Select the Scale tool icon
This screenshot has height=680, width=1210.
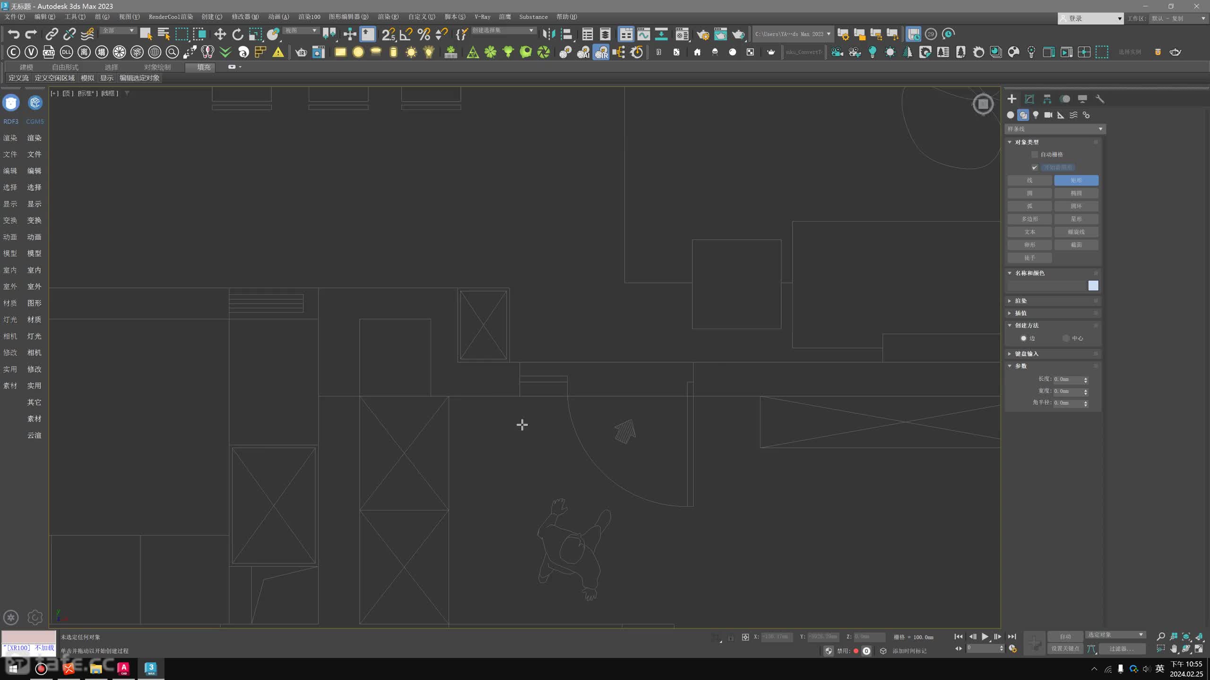click(255, 34)
